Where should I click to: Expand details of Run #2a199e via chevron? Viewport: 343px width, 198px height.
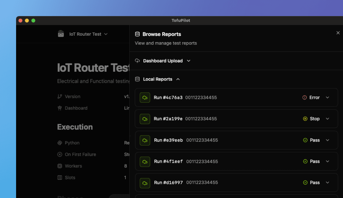click(x=328, y=119)
